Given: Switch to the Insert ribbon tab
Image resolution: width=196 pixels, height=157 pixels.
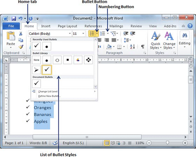Looking at the screenshot, I should (46, 26).
